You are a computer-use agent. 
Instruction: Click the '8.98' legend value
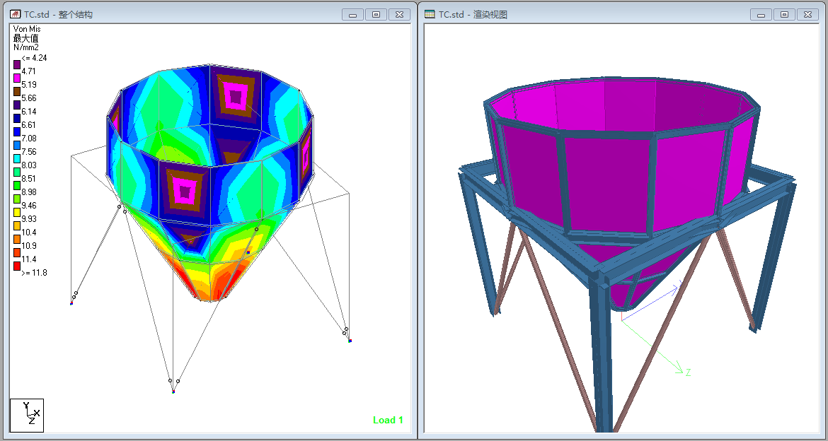28,192
